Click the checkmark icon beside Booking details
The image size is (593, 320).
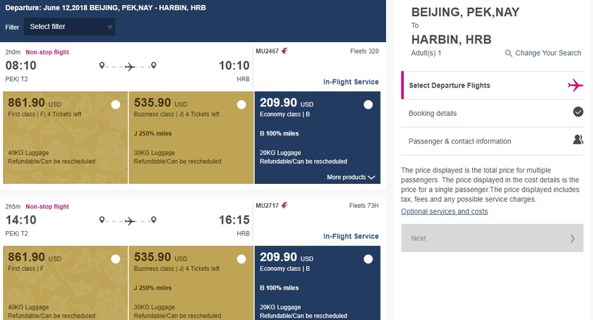pos(578,112)
